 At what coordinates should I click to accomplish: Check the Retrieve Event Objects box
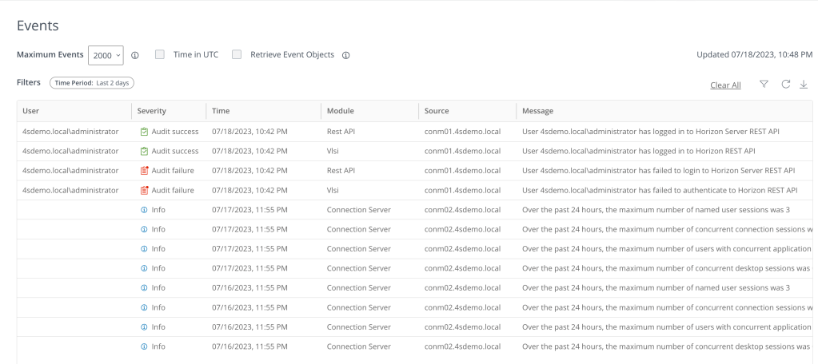click(237, 55)
